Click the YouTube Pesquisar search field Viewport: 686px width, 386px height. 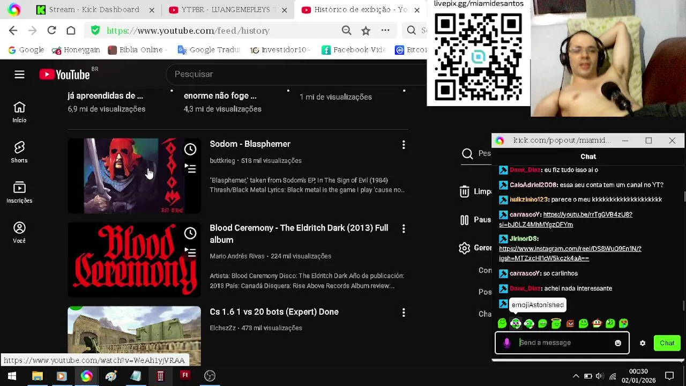pos(297,74)
